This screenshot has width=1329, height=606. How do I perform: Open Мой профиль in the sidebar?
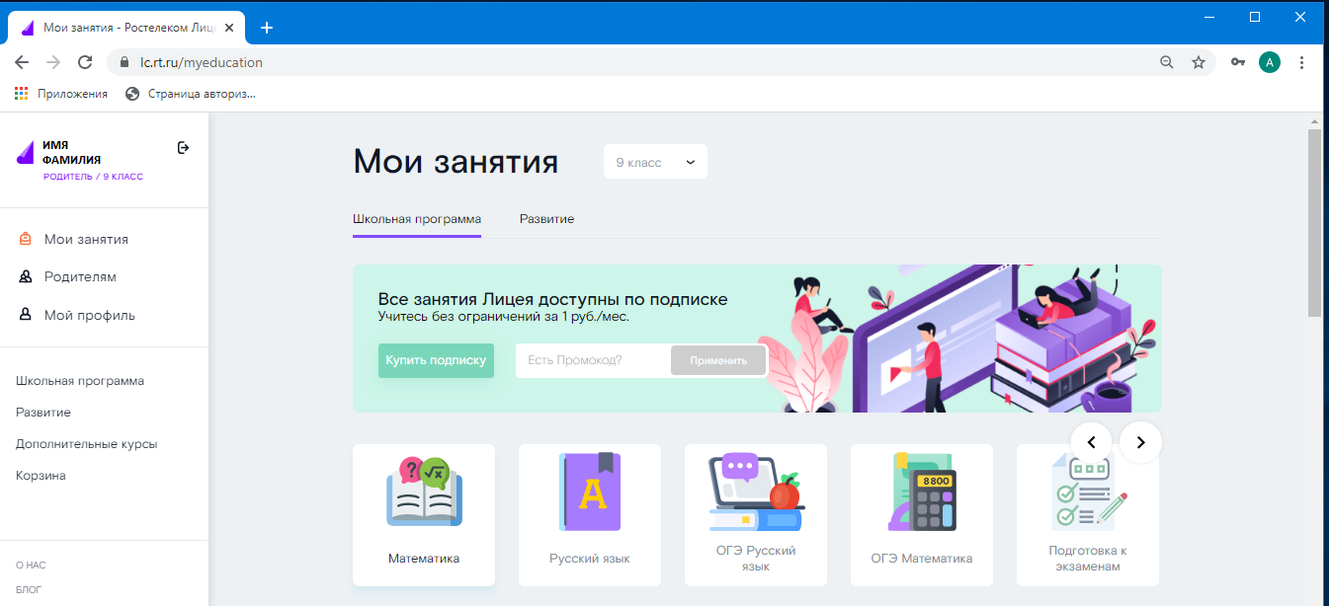pos(77,316)
